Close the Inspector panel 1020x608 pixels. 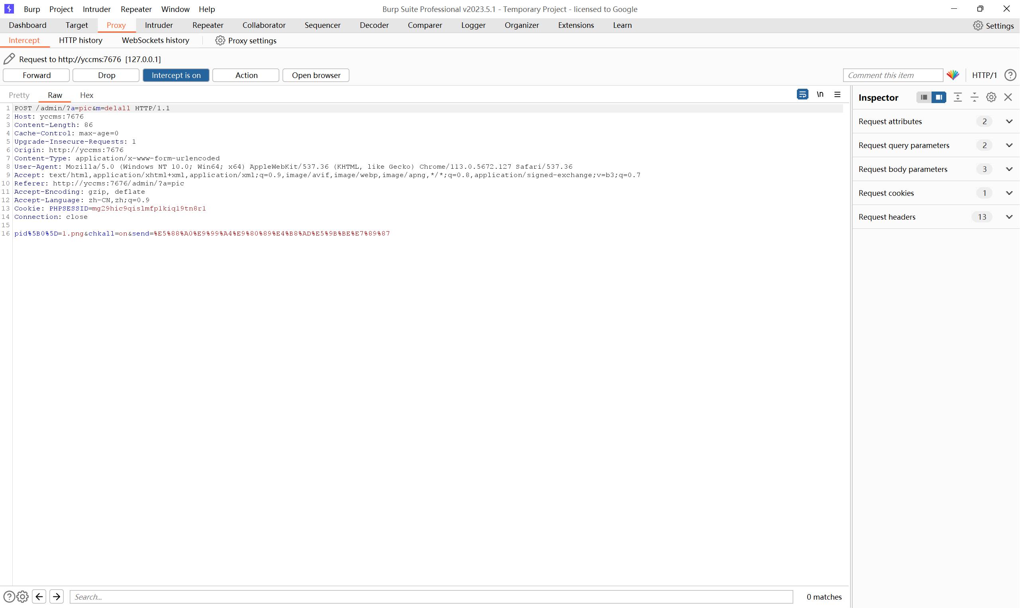point(1008,97)
